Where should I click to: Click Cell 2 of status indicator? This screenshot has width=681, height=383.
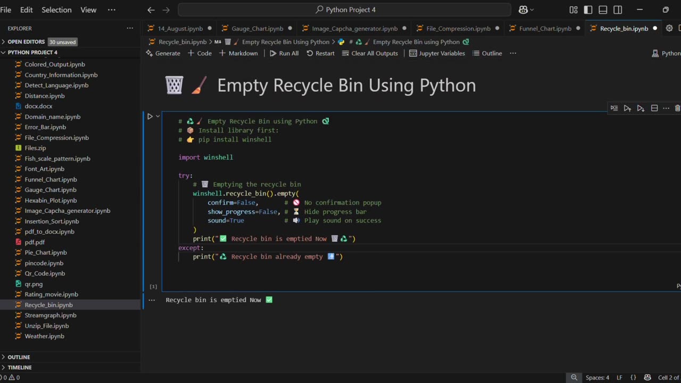(x=669, y=378)
